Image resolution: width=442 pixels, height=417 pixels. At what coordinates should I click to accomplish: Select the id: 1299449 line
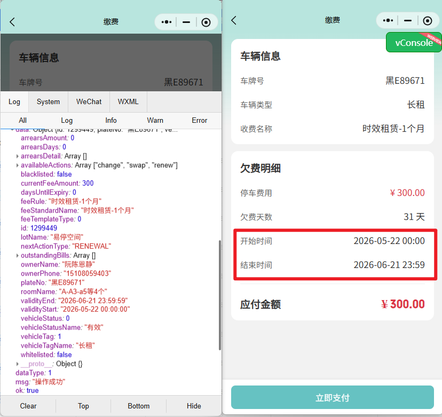39,228
